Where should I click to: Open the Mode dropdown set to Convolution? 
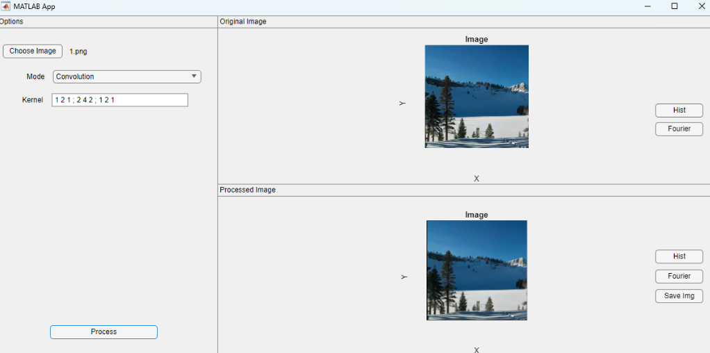pyautogui.click(x=126, y=76)
